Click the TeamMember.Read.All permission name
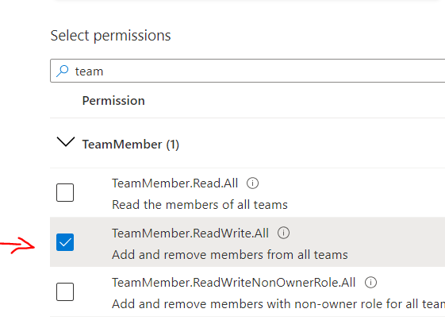This screenshot has width=445, height=328. pos(175,183)
